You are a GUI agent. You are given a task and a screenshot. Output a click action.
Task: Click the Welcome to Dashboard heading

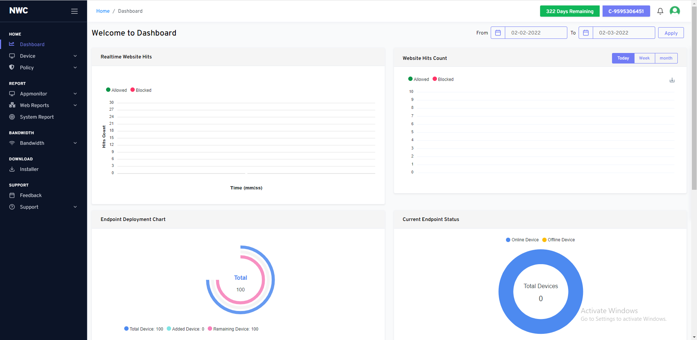(x=134, y=33)
